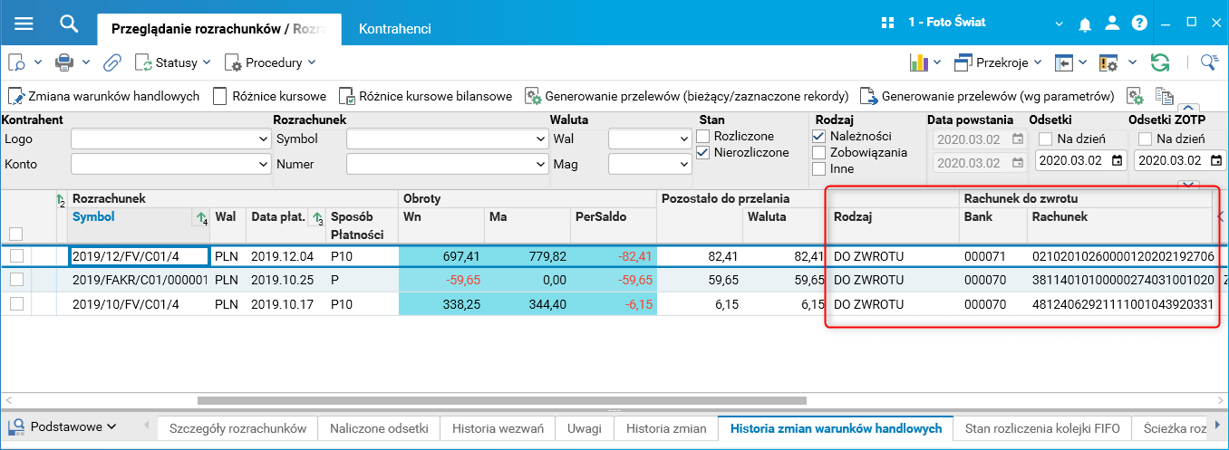Viewport: 1229px width, 450px height.
Task: Click the sort arrow in Data płat. header
Action: tap(316, 217)
